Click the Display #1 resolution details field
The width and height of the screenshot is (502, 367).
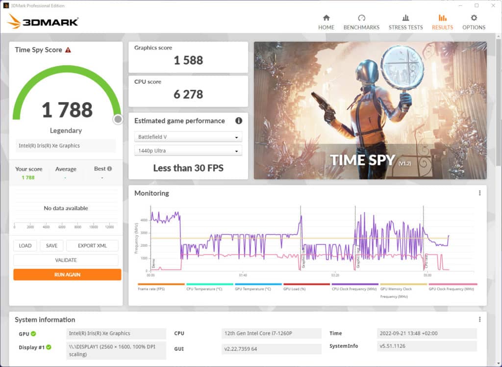point(116,350)
